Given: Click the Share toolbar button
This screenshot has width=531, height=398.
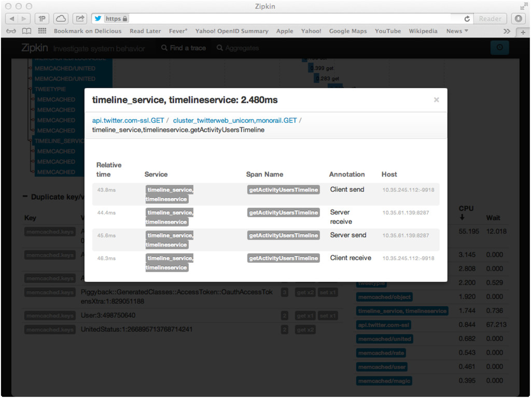Looking at the screenshot, I should [80, 19].
